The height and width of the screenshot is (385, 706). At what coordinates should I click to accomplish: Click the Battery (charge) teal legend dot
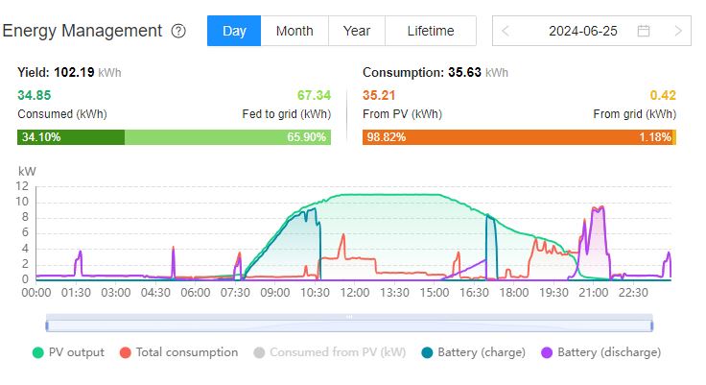pyautogui.click(x=426, y=352)
